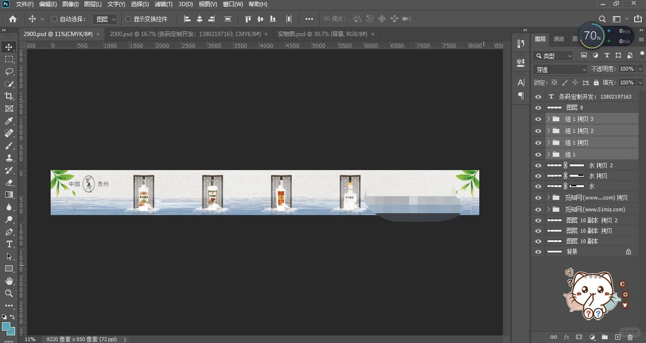This screenshot has height=343, width=646.
Task: Click the delete layer trash icon
Action: pos(630,337)
